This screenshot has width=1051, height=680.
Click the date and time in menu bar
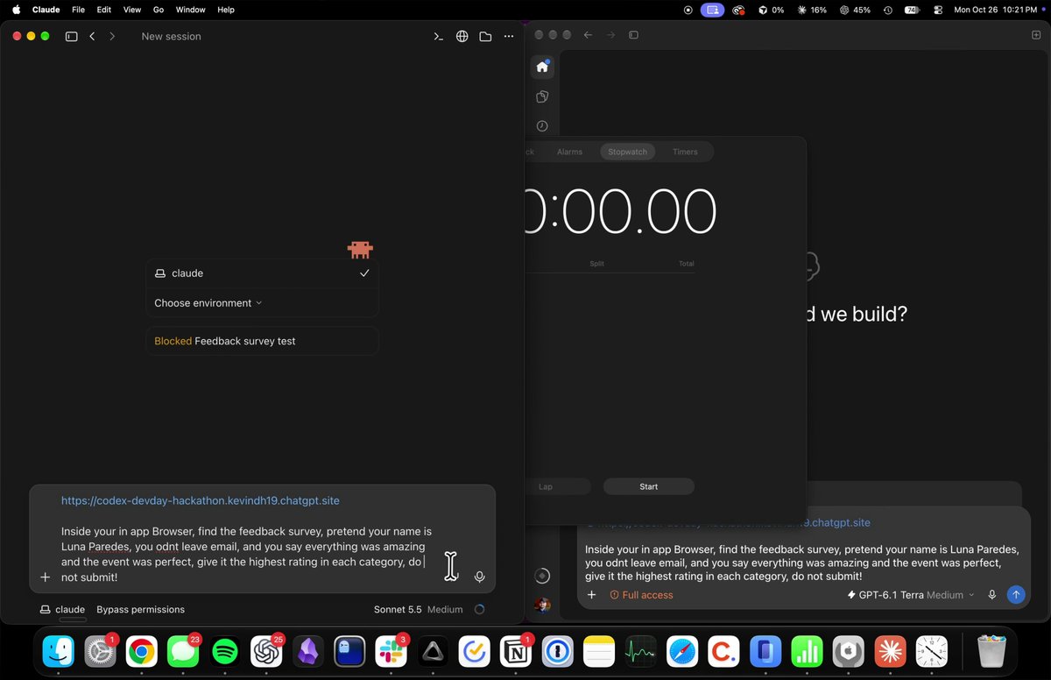point(995,10)
